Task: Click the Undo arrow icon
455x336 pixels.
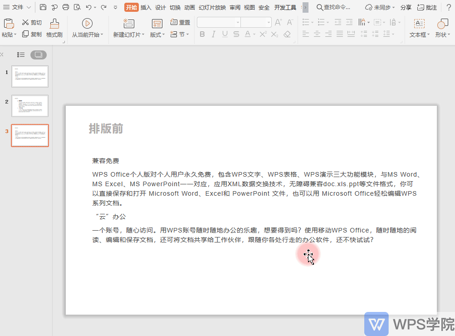Action: (89, 7)
